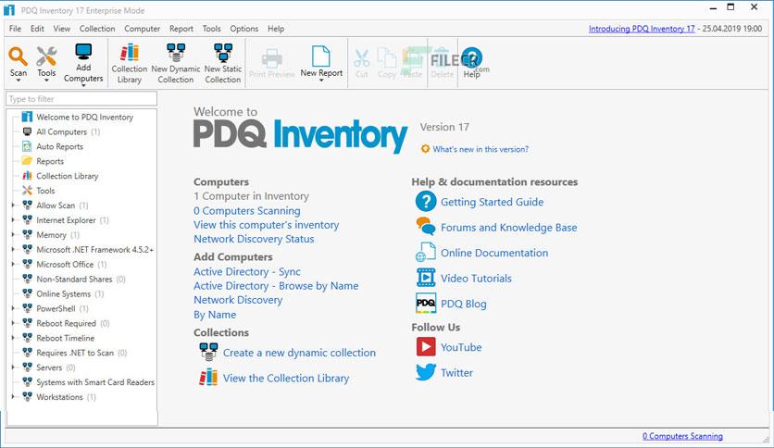
Task: Click 'Active Directory - Sync' link
Action: pyautogui.click(x=247, y=272)
